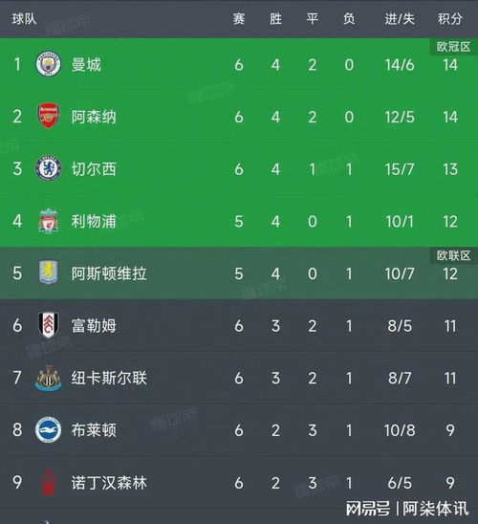Click the Liverpool club crest
Screen dimensions: 478x524
(48, 221)
